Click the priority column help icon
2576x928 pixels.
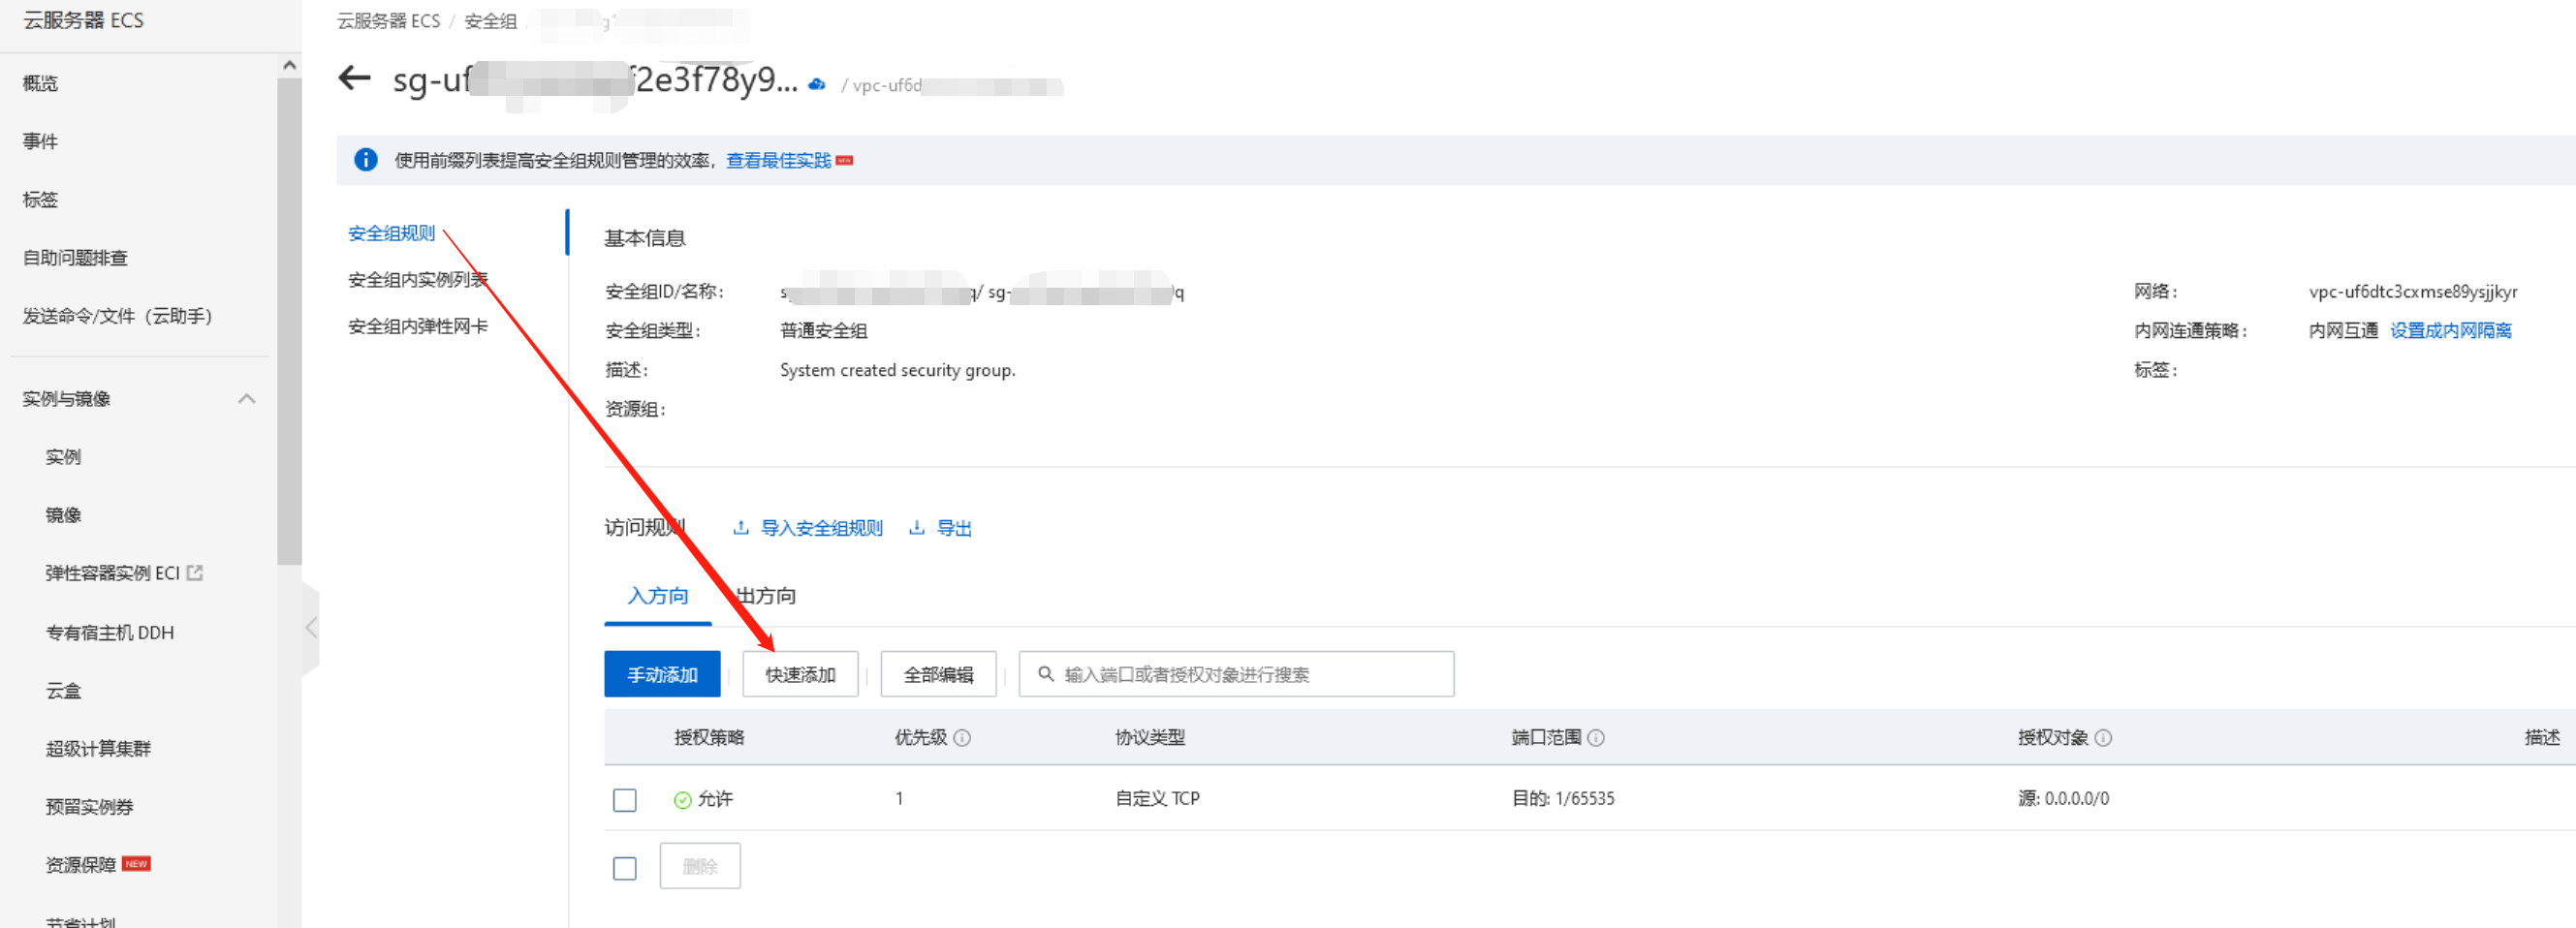[962, 738]
